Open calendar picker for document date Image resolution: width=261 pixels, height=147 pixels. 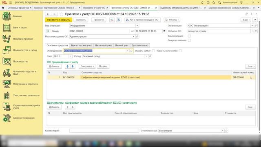pos(164,31)
